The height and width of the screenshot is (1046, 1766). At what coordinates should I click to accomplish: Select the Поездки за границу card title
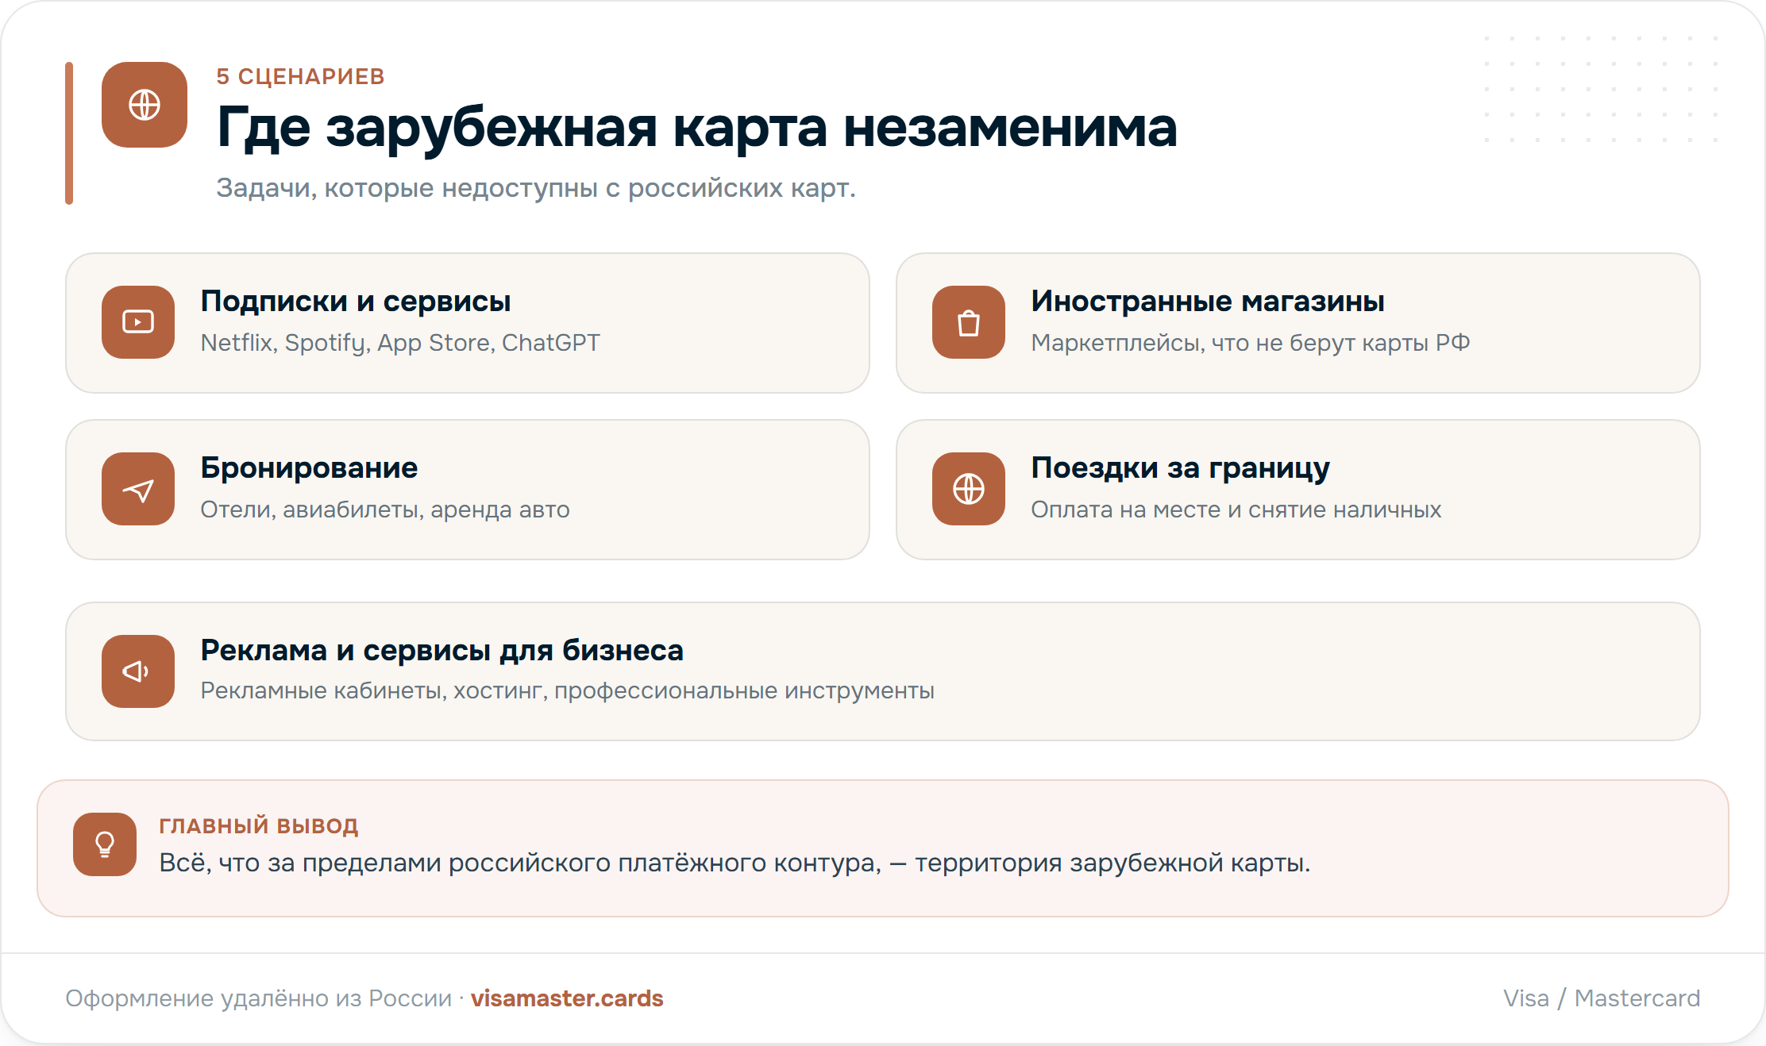[x=1180, y=468]
